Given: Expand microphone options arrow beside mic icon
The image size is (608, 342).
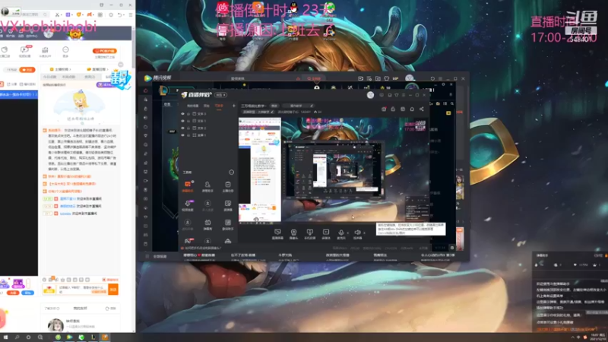Looking at the screenshot, I should [x=347, y=233].
